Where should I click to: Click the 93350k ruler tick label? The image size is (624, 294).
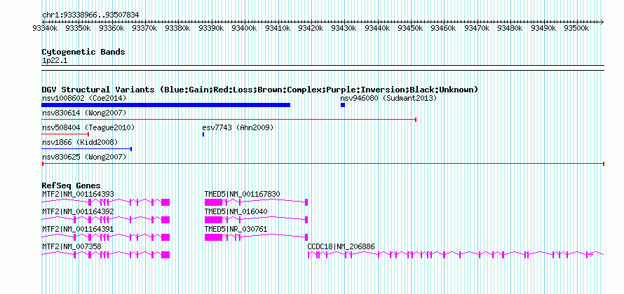click(x=76, y=28)
